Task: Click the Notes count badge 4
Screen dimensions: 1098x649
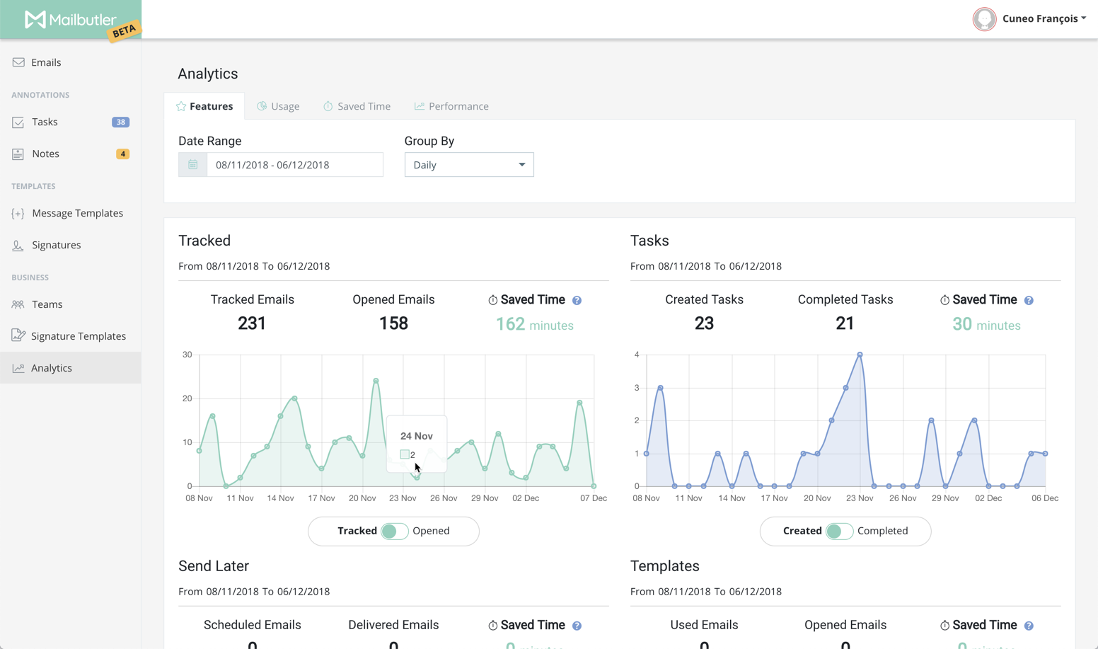Action: click(x=122, y=154)
